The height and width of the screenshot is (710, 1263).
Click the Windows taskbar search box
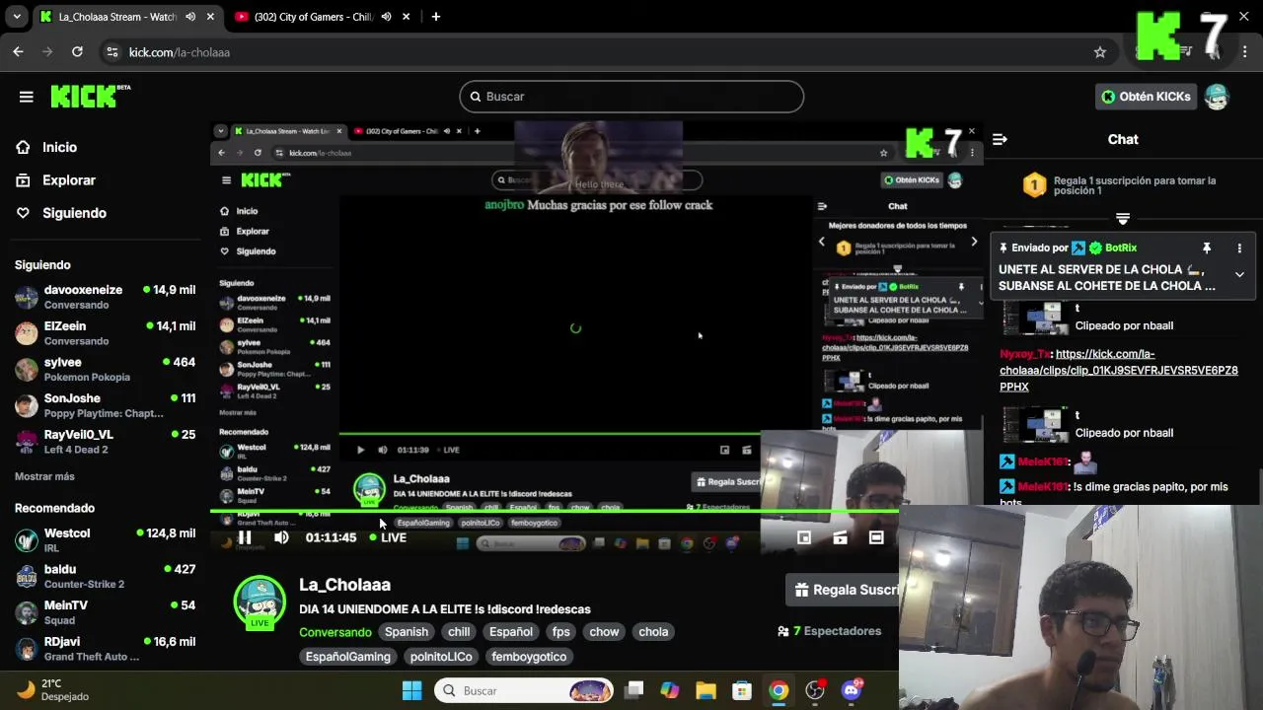point(524,690)
